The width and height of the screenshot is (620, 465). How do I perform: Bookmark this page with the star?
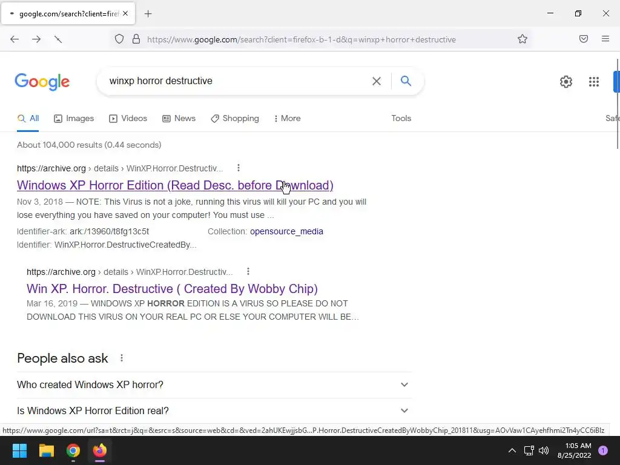point(523,39)
